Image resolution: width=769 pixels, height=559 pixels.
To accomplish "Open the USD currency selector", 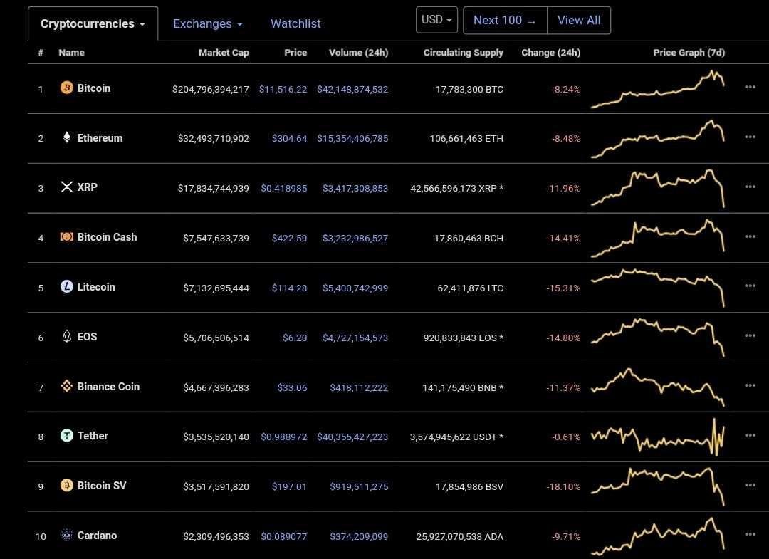I will click(436, 20).
